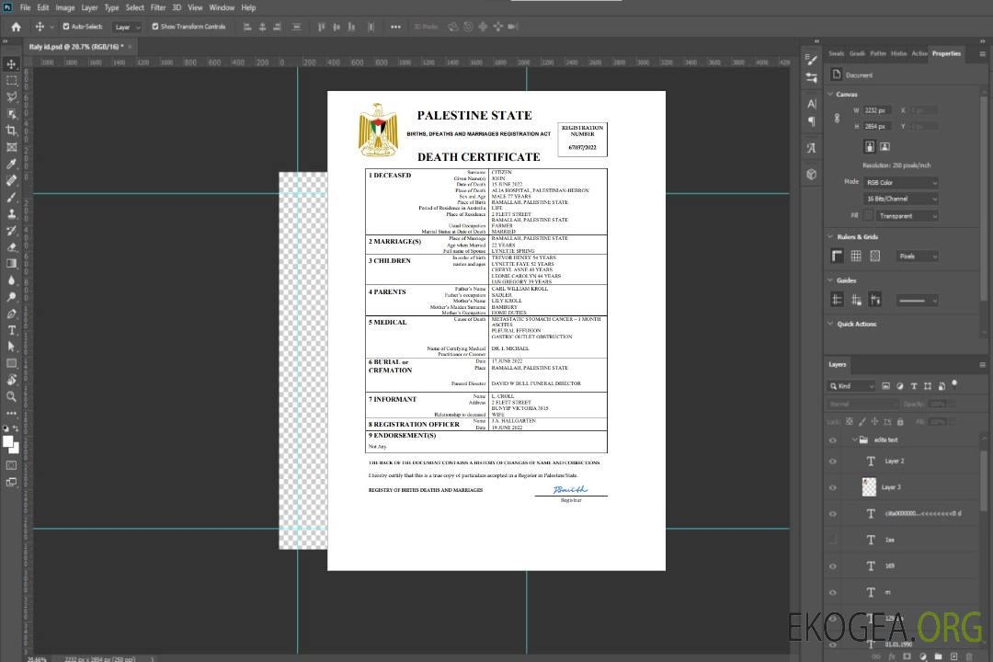
Task: Open the File menu
Action: 26,7
